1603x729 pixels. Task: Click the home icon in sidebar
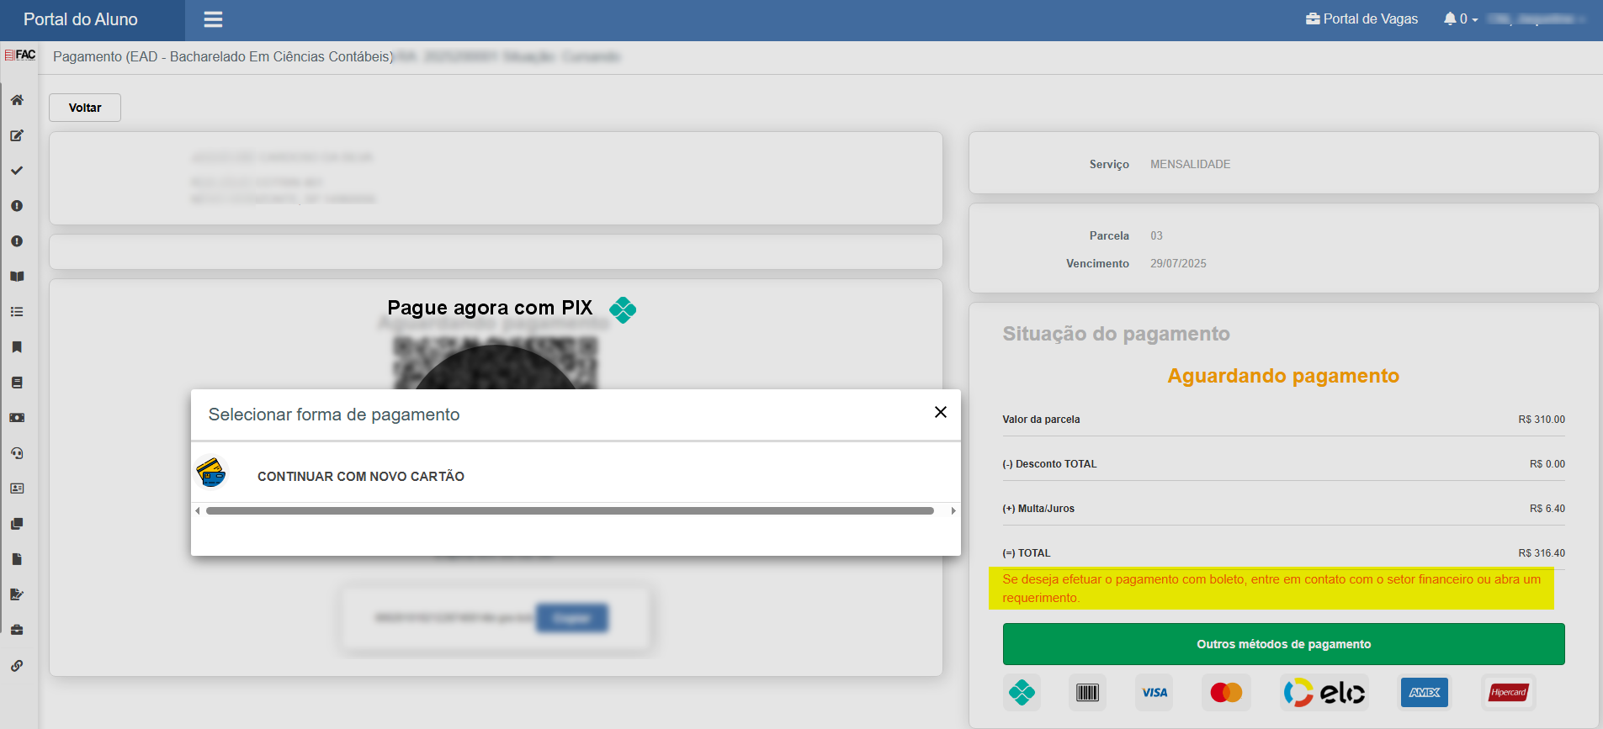pyautogui.click(x=17, y=100)
